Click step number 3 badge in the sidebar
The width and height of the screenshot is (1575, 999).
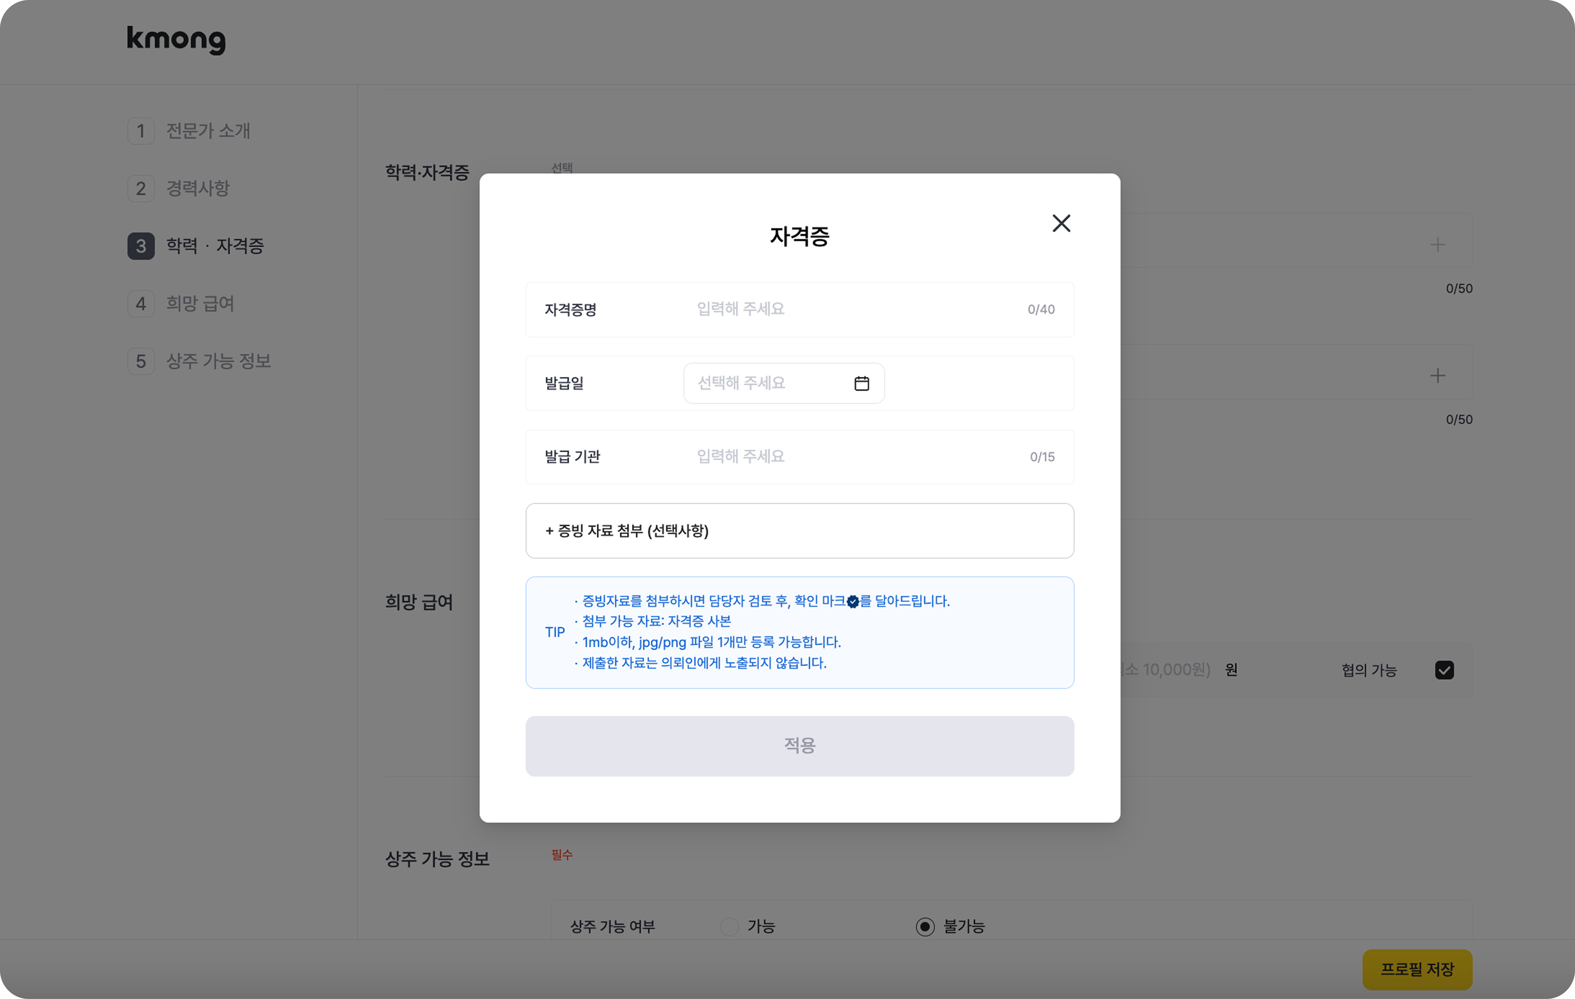pyautogui.click(x=141, y=246)
